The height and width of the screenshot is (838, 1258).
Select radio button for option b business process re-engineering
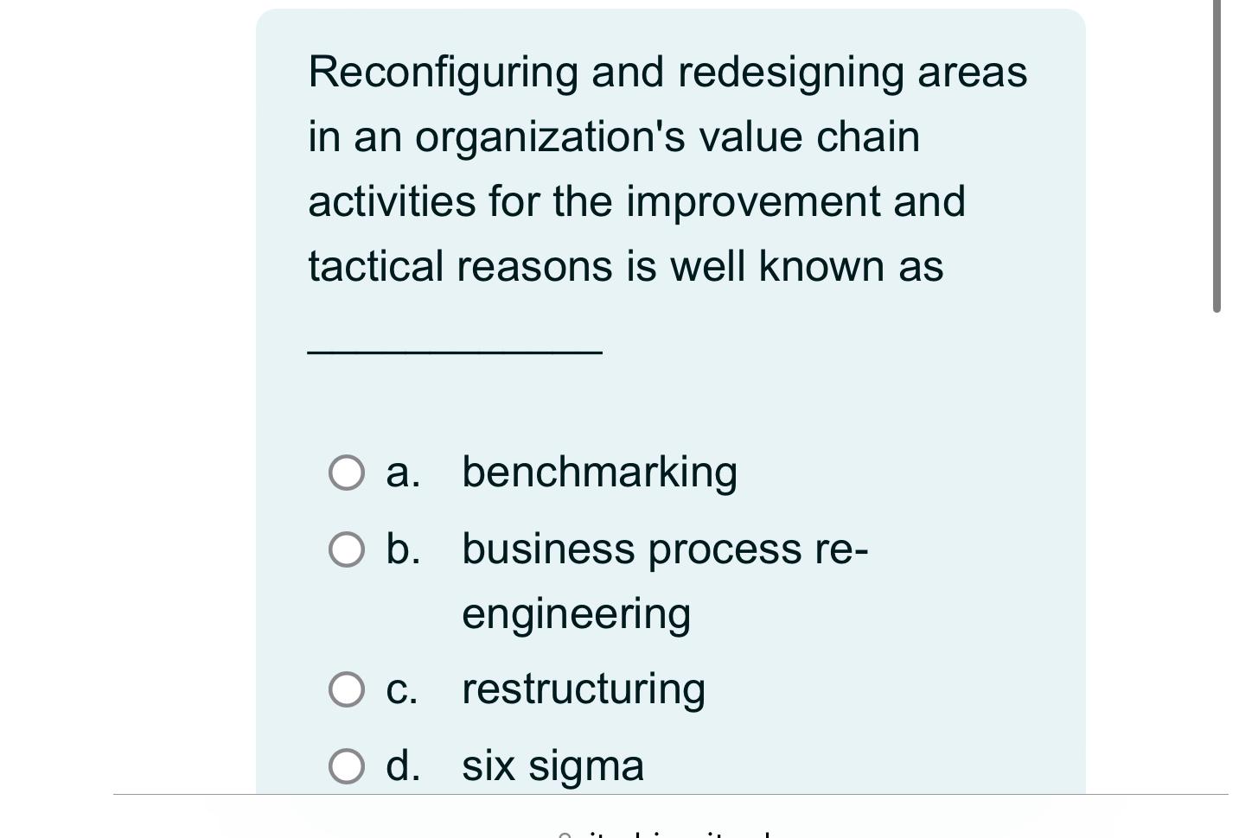pyautogui.click(x=347, y=549)
